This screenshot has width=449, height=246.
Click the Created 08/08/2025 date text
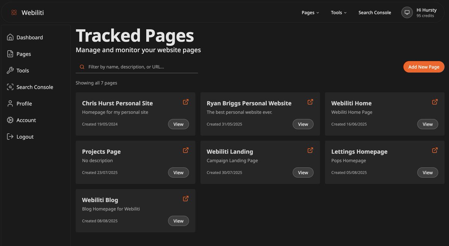100,221
